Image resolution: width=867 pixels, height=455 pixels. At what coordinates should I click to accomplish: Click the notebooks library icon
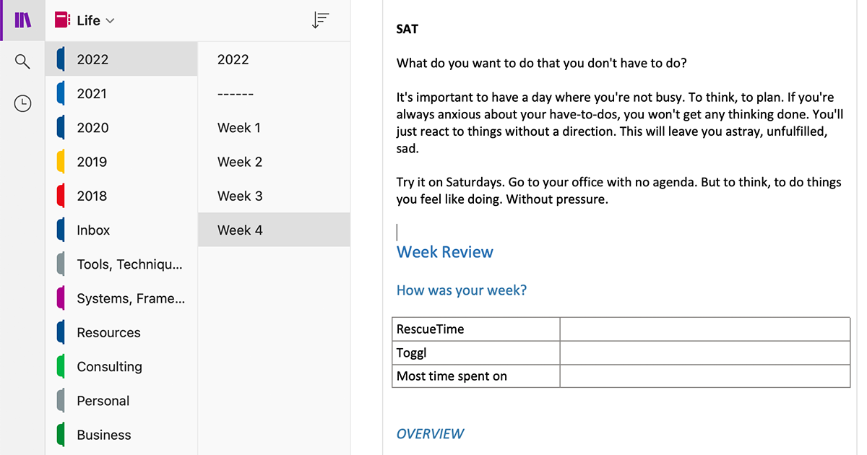pos(23,20)
